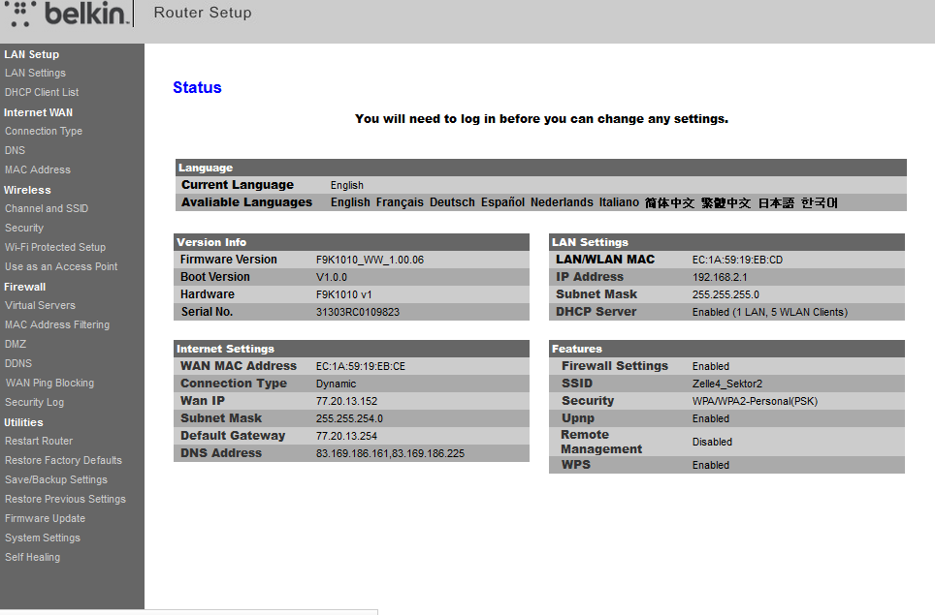Click serial number 31303RC0109823
Screen dimensions: 935x615
pyautogui.click(x=358, y=312)
